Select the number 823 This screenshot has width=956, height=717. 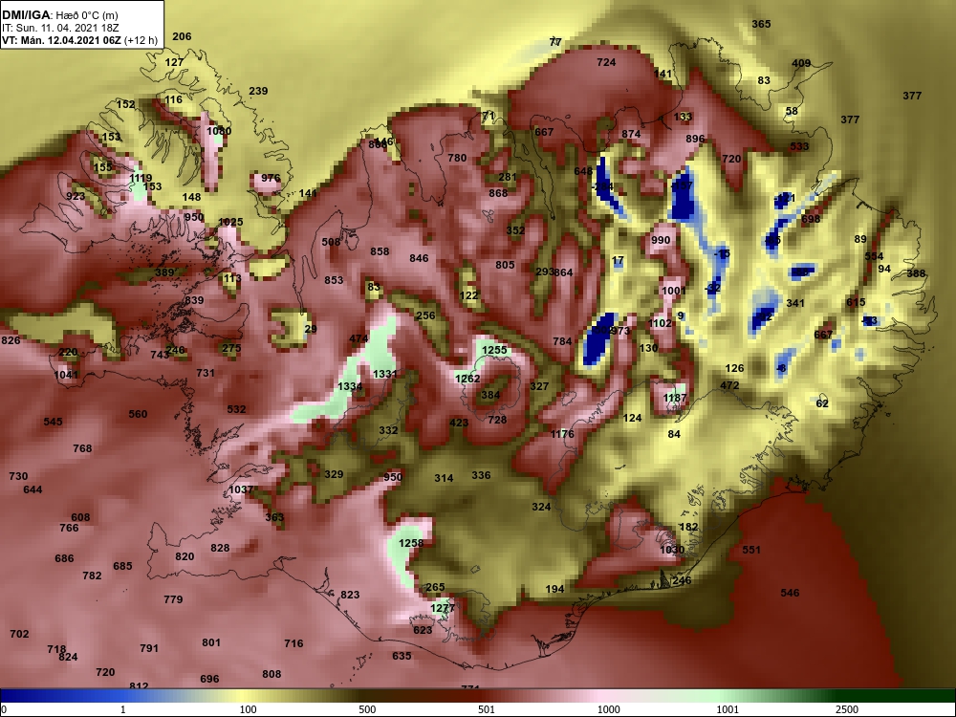click(350, 595)
